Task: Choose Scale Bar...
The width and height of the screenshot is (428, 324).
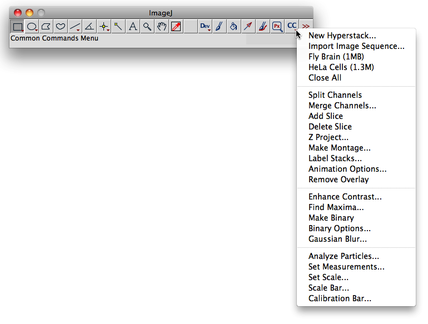Action: point(356,288)
